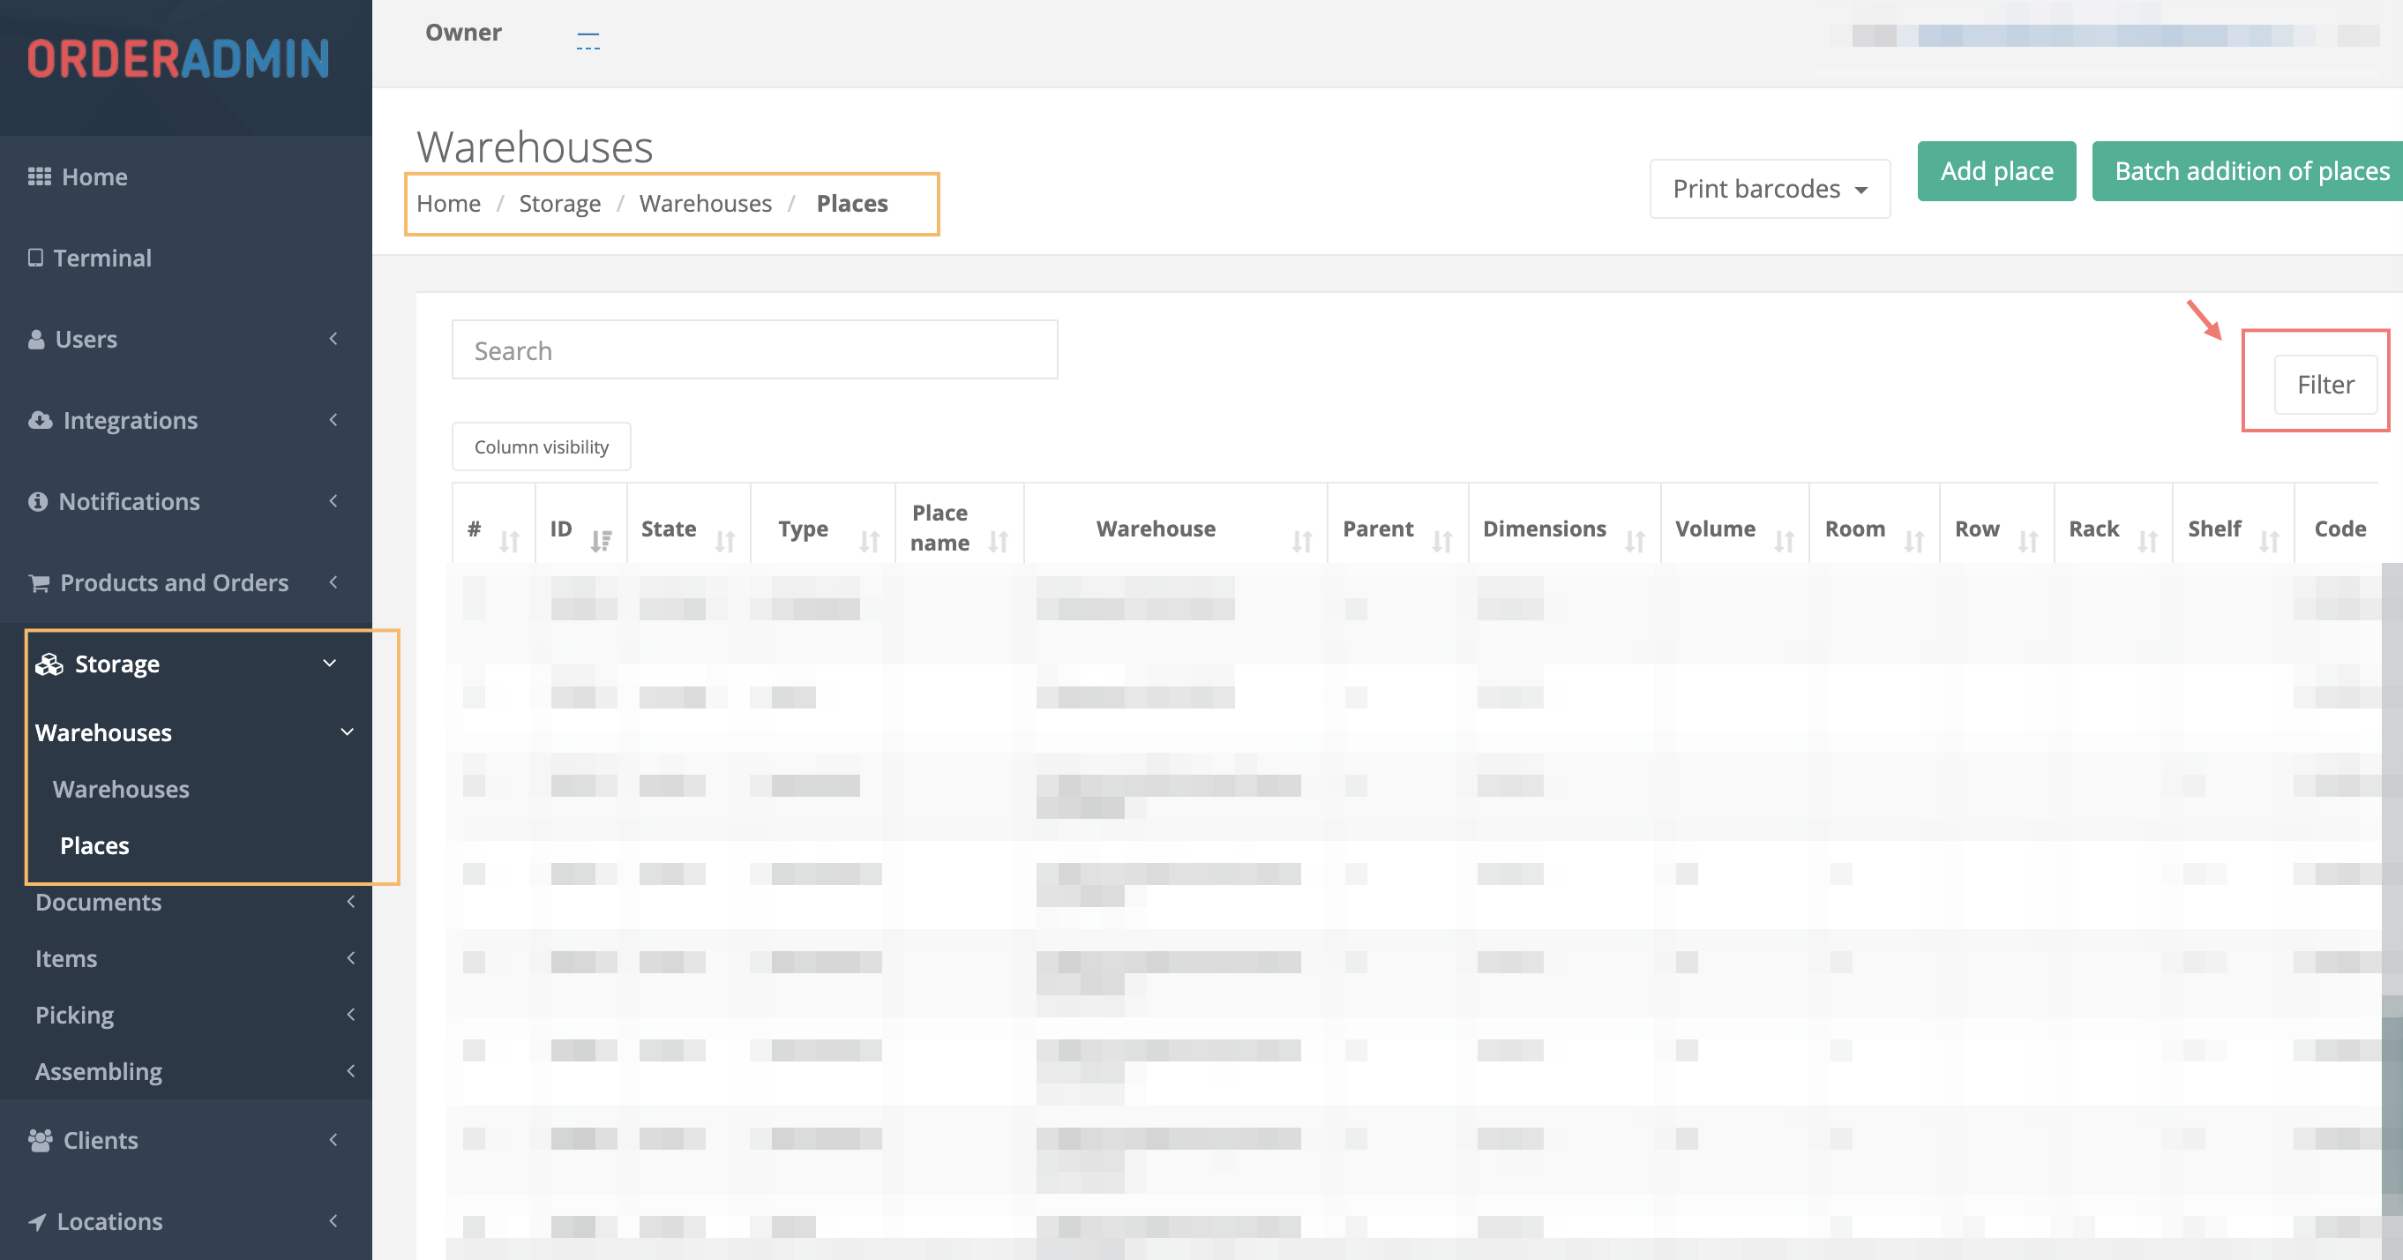
Task: Click the Search input field
Action: click(753, 350)
